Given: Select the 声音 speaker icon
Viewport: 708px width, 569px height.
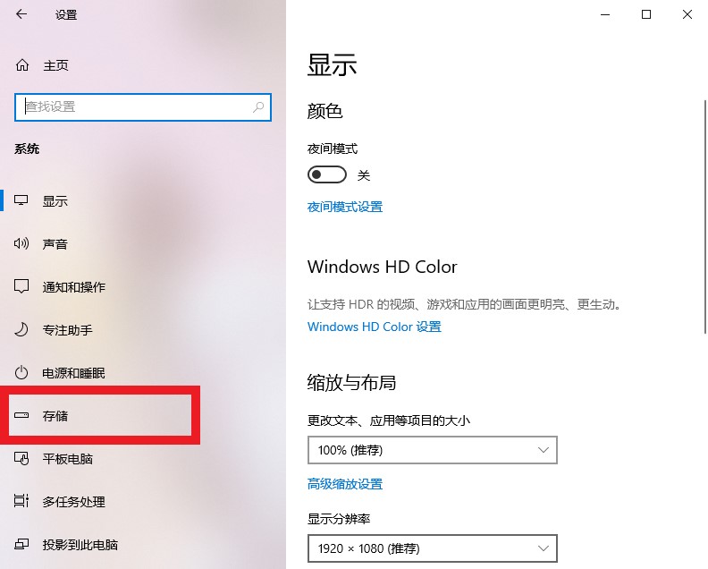Looking at the screenshot, I should point(21,243).
